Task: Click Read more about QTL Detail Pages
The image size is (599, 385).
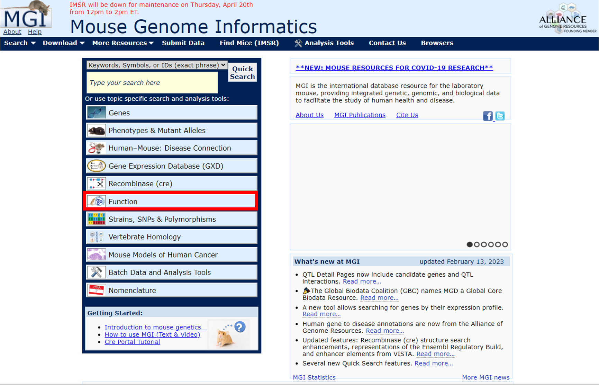Action: (362, 281)
